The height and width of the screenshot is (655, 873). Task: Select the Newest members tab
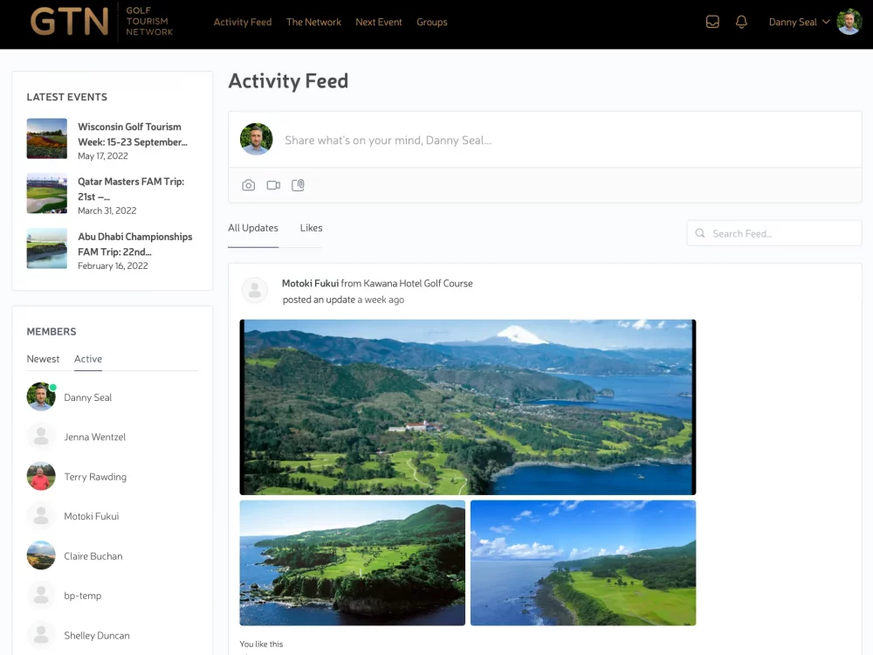tap(43, 359)
